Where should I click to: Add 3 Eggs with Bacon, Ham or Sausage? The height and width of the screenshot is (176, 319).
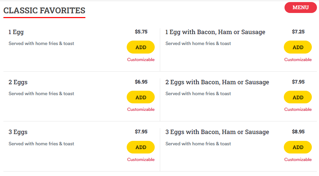[298, 147]
